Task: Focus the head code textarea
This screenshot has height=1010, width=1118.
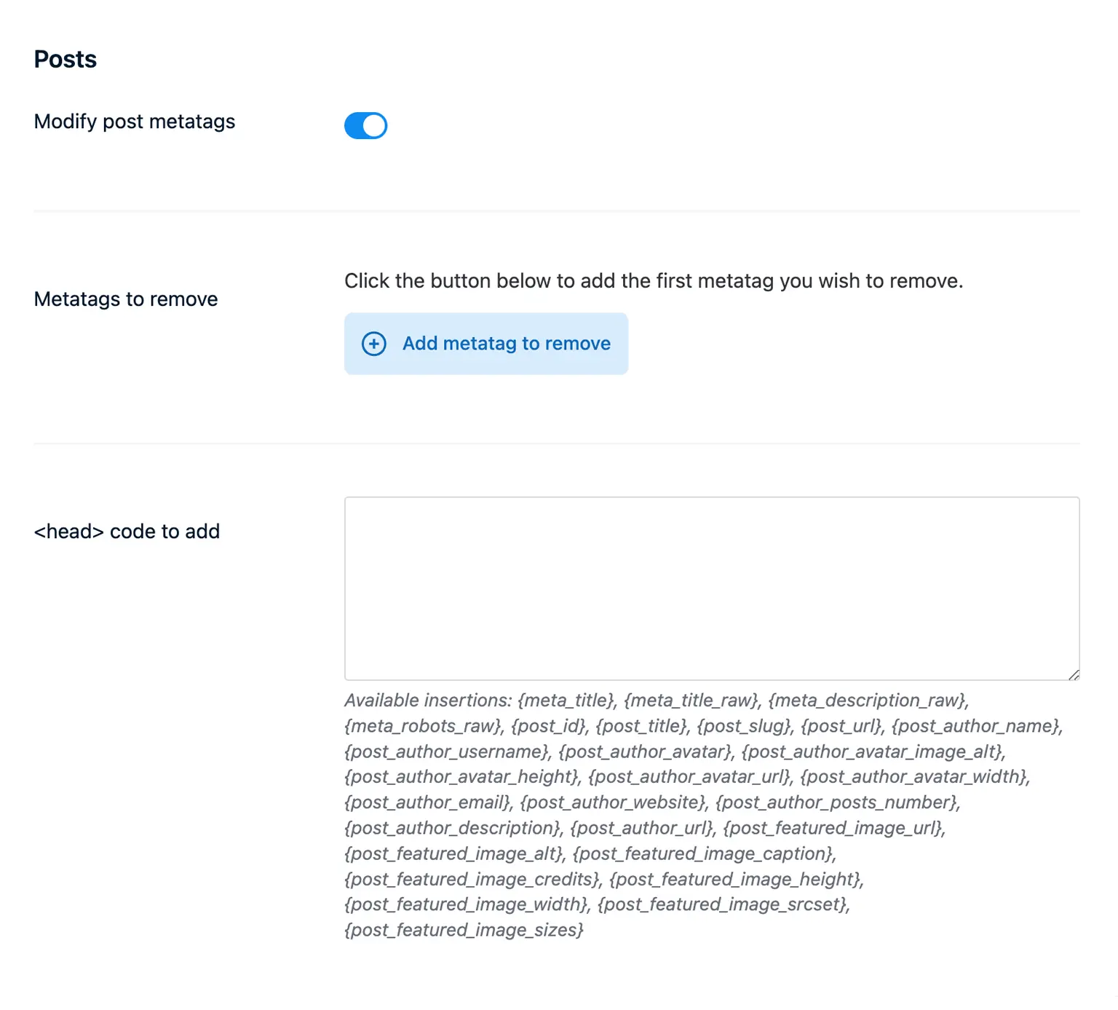Action: point(711,588)
